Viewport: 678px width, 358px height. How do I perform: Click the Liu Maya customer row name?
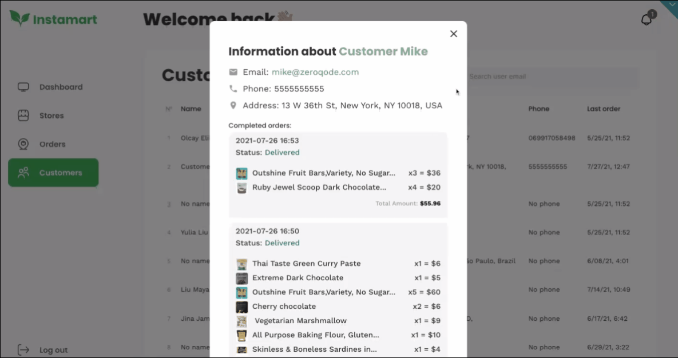point(195,289)
